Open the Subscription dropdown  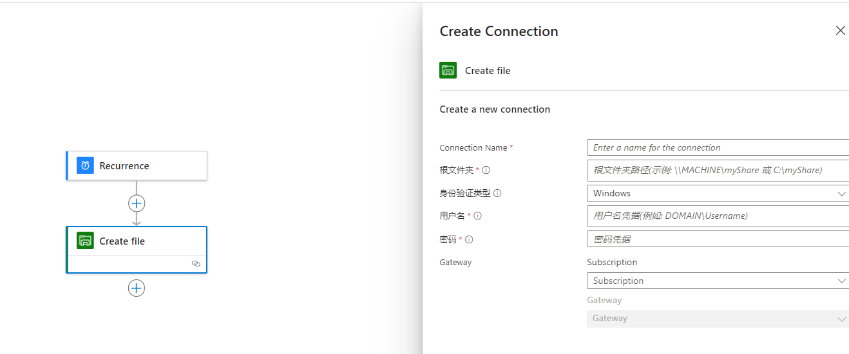coord(718,281)
